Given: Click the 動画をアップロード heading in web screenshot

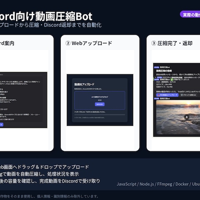Looking at the screenshot, I should (x=84, y=84).
